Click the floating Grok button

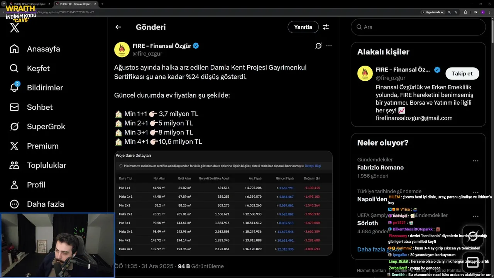point(473,236)
